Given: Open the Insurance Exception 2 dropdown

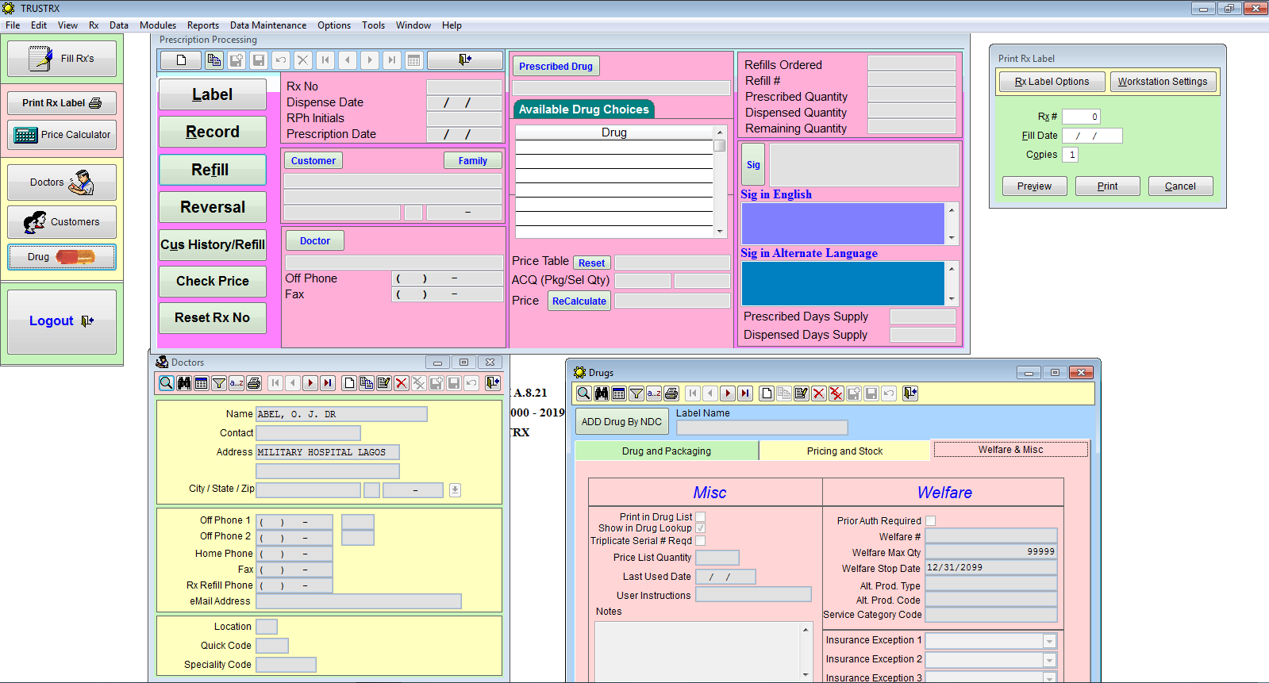Looking at the screenshot, I should point(1049,660).
